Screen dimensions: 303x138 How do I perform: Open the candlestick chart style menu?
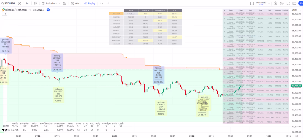(36, 3)
